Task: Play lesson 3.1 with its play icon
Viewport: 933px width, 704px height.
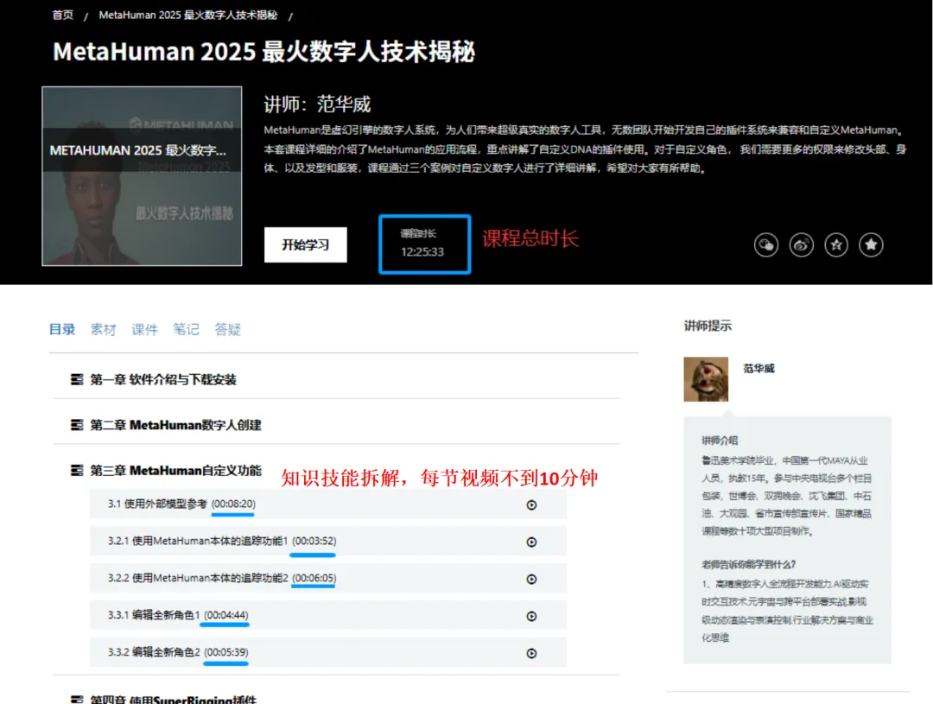Action: (531, 504)
